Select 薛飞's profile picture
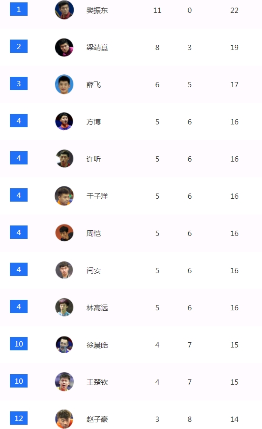Screen dimensions: 262x429 click(x=64, y=84)
